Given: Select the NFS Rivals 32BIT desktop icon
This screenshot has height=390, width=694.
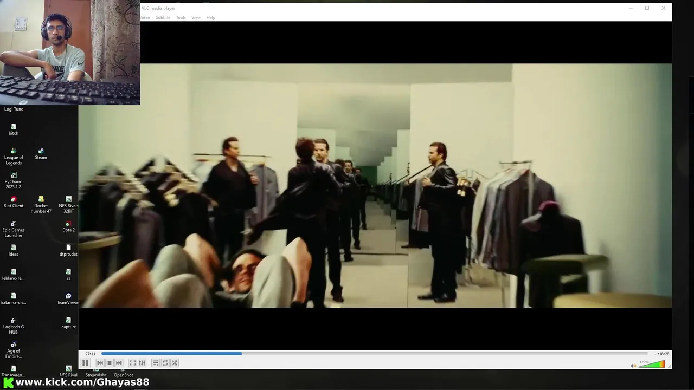Looking at the screenshot, I should click(68, 205).
